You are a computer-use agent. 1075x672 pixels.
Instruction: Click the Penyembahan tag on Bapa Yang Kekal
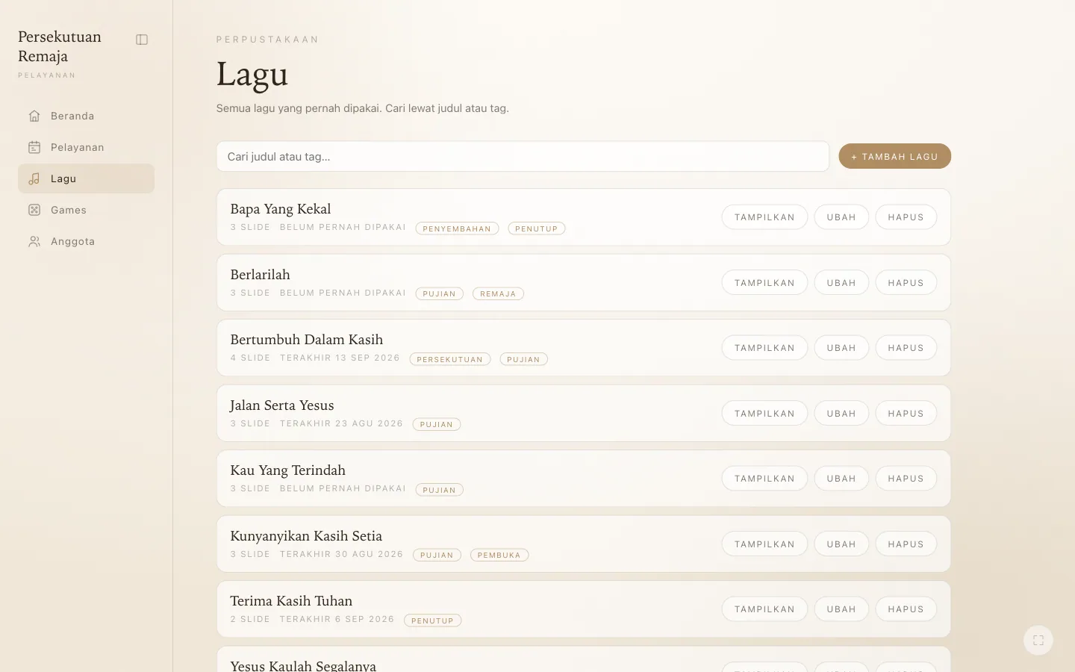pyautogui.click(x=457, y=228)
